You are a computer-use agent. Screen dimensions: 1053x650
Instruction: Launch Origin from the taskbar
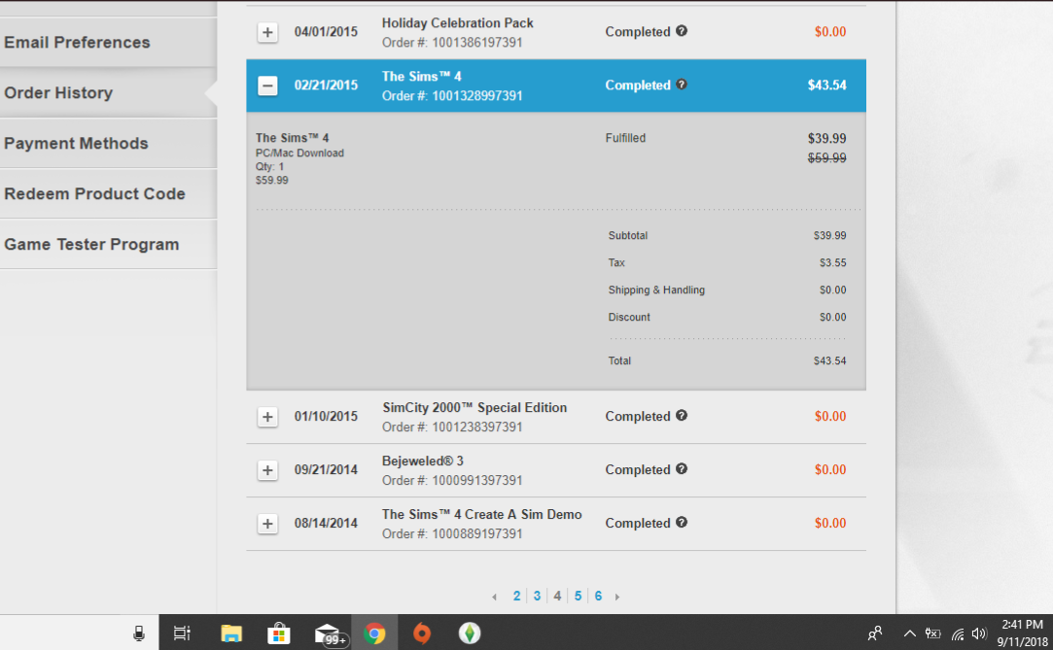point(422,633)
